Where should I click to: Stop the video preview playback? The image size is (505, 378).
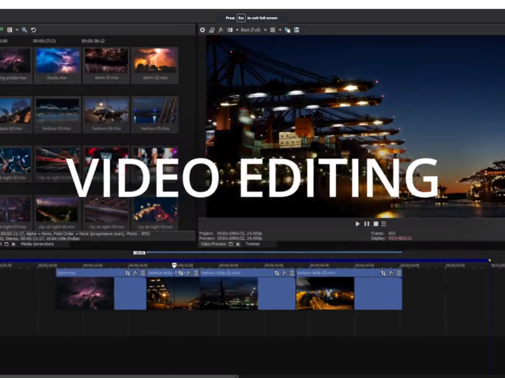(376, 224)
